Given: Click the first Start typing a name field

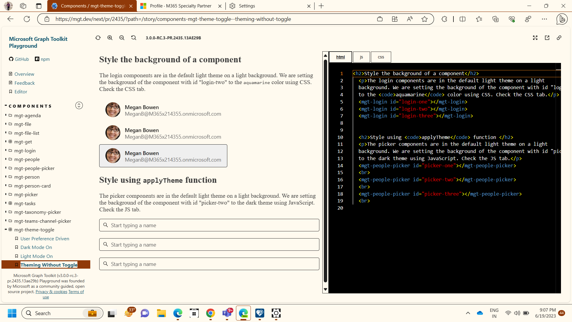Looking at the screenshot, I should [209, 225].
